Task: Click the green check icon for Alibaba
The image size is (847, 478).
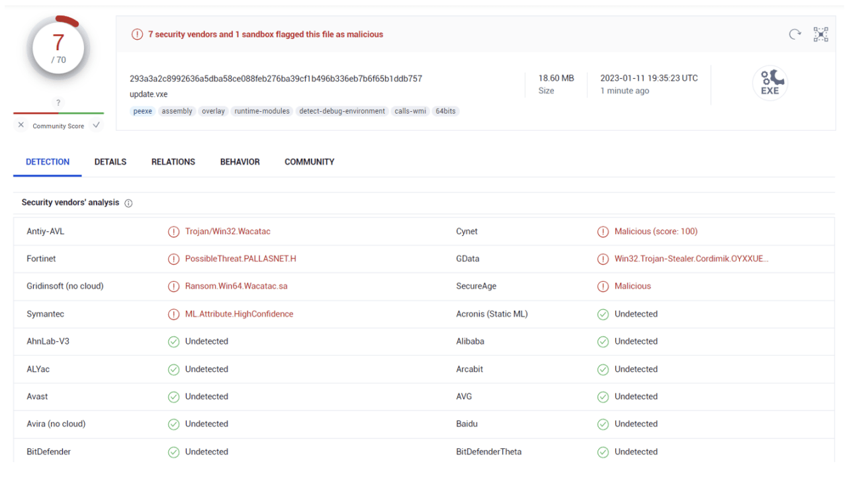Action: 603,342
